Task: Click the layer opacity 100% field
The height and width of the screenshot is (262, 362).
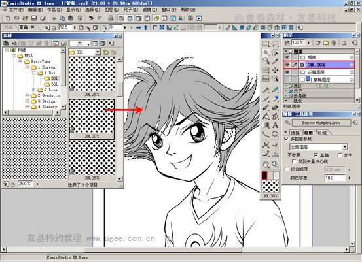Action: pos(298,42)
